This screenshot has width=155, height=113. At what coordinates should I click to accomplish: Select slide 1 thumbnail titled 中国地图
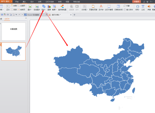pos(14,31)
